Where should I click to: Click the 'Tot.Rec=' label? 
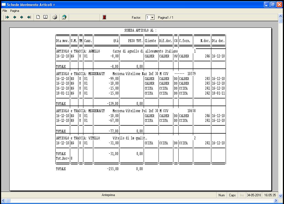[63, 158]
